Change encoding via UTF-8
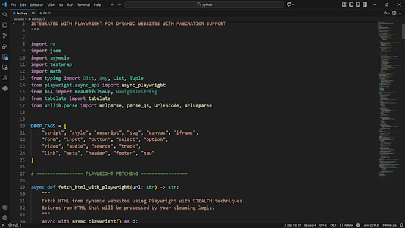 (323, 226)
